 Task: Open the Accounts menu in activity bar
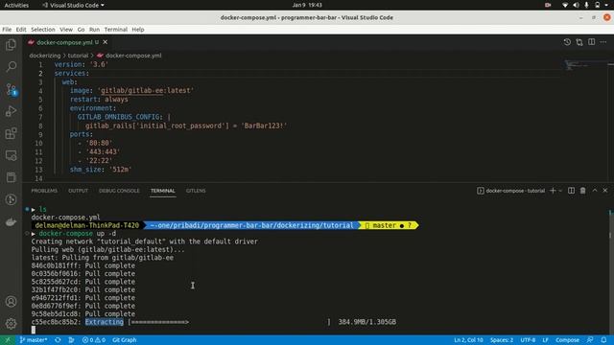(11, 302)
